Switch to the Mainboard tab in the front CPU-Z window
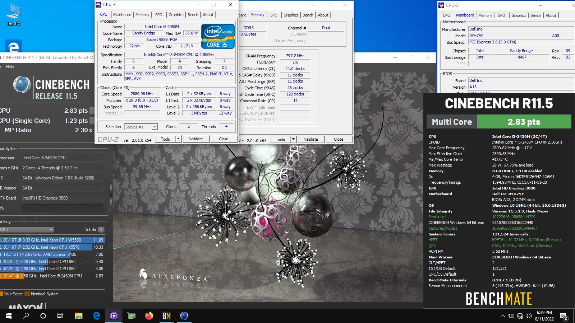Image resolution: width=575 pixels, height=323 pixels. [x=122, y=15]
